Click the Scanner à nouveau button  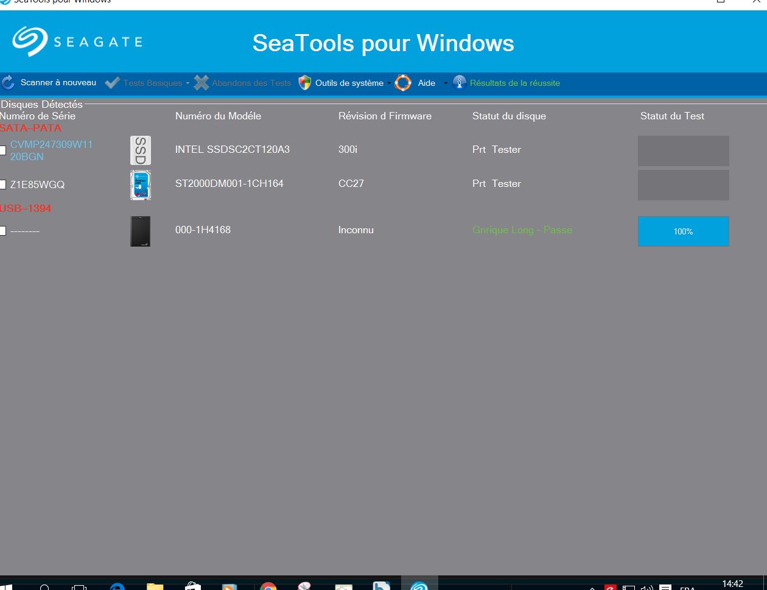(x=58, y=82)
